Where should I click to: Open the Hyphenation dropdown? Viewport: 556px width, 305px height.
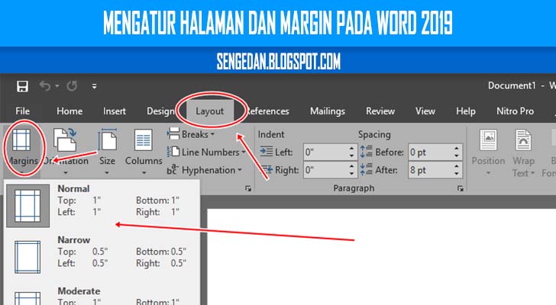pos(205,170)
